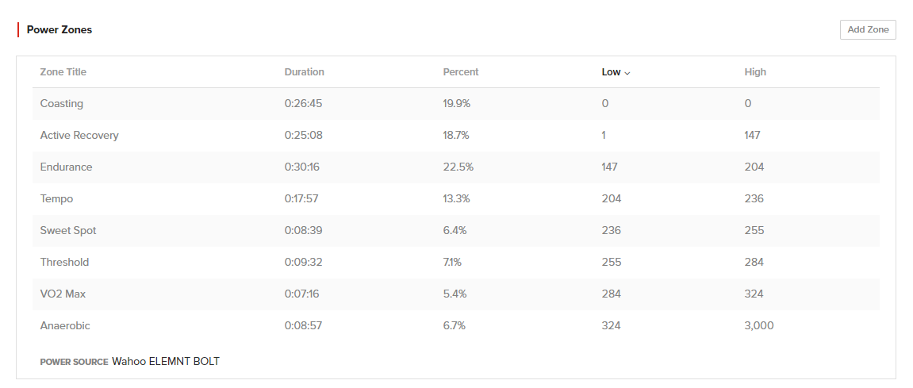Screen dimensions: 913x388
Task: Click the Add Zone button
Action: [x=867, y=29]
